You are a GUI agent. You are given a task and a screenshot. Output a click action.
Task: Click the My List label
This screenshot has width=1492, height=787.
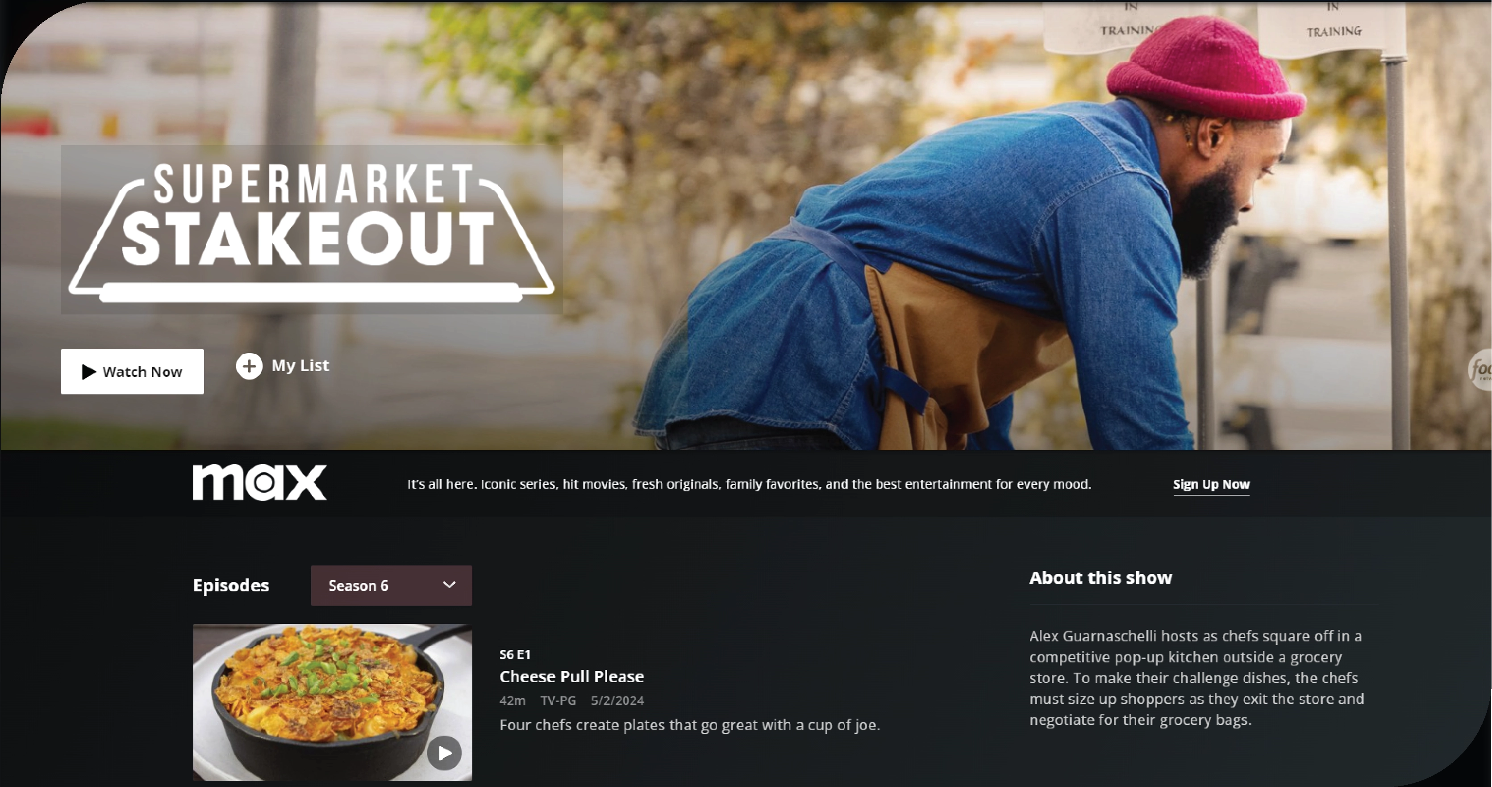[x=300, y=366]
